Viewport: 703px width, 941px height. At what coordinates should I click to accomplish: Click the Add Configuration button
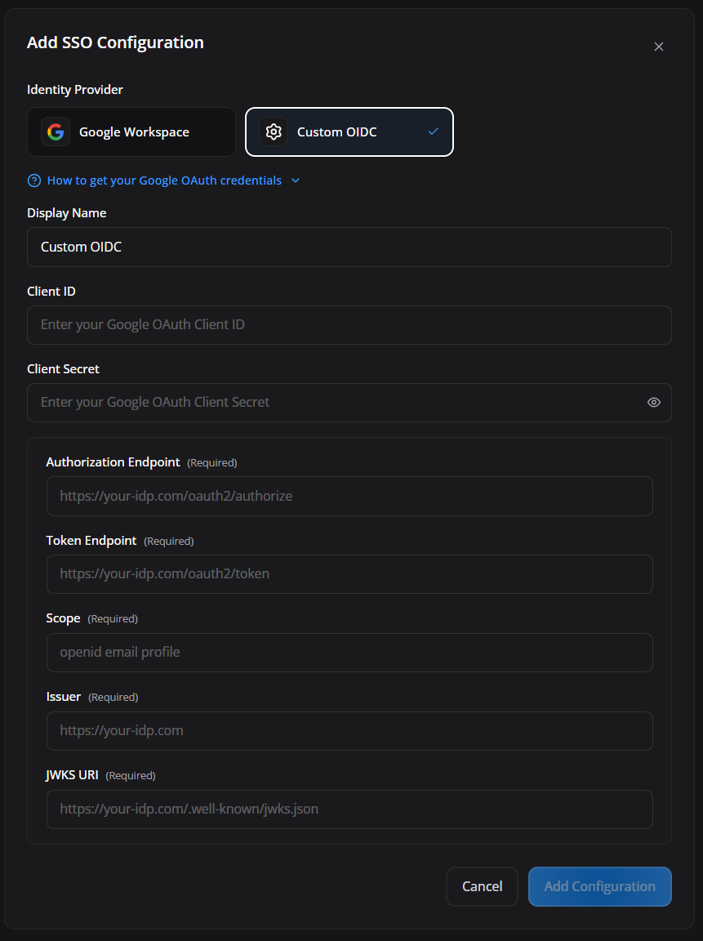pos(600,886)
